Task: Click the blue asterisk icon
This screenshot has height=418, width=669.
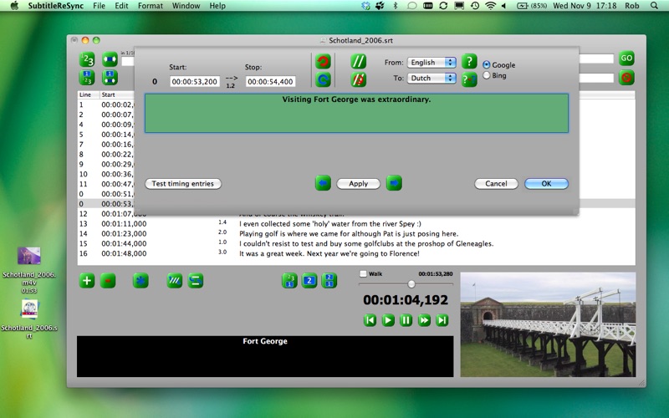Action: click(x=140, y=281)
